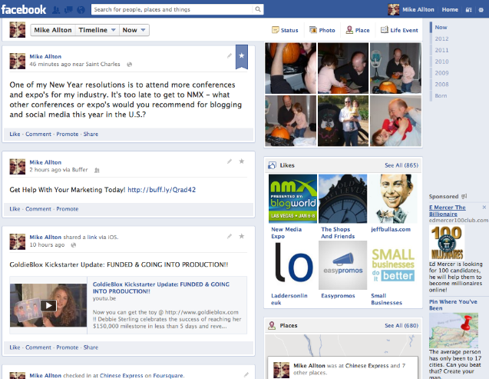Open The Shops And Friends clock thumbnail
The height and width of the screenshot is (379, 489).
point(342,198)
